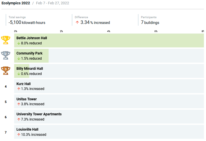The width and height of the screenshot is (206, 141).
Task: Open University Tower Apartments entry
Action: [x=39, y=114]
